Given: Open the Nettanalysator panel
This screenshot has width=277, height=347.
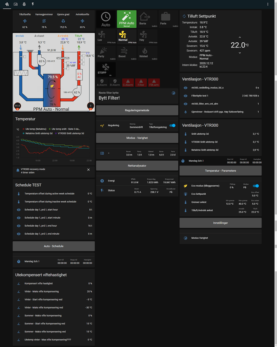Looking at the screenshot, I should 137,166.
